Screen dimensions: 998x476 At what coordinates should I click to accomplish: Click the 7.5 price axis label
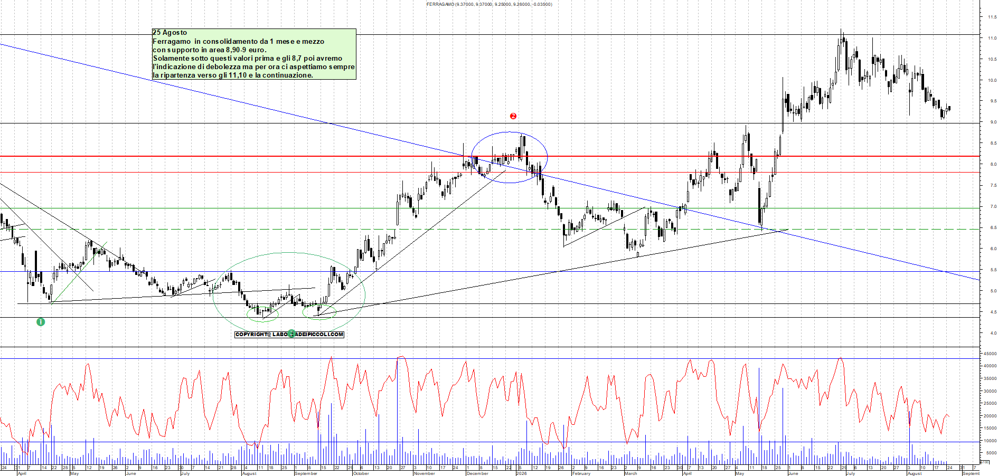[x=993, y=185]
